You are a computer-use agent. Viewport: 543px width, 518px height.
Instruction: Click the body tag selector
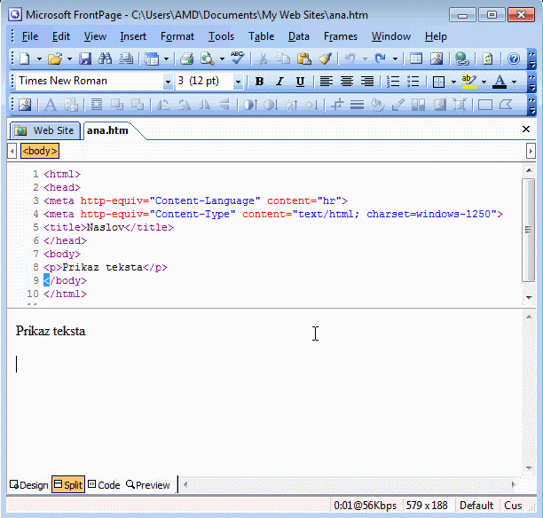pyautogui.click(x=39, y=151)
